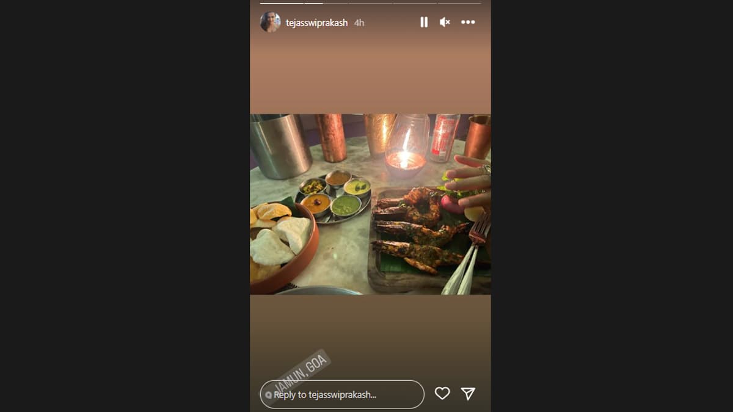
Task: Unmute the story audio
Action: point(445,22)
